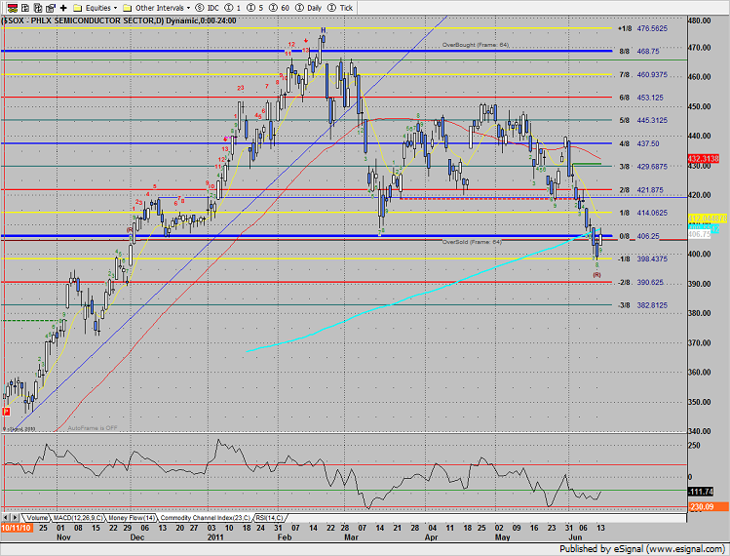Click the 480.00 price axis label

coord(699,21)
